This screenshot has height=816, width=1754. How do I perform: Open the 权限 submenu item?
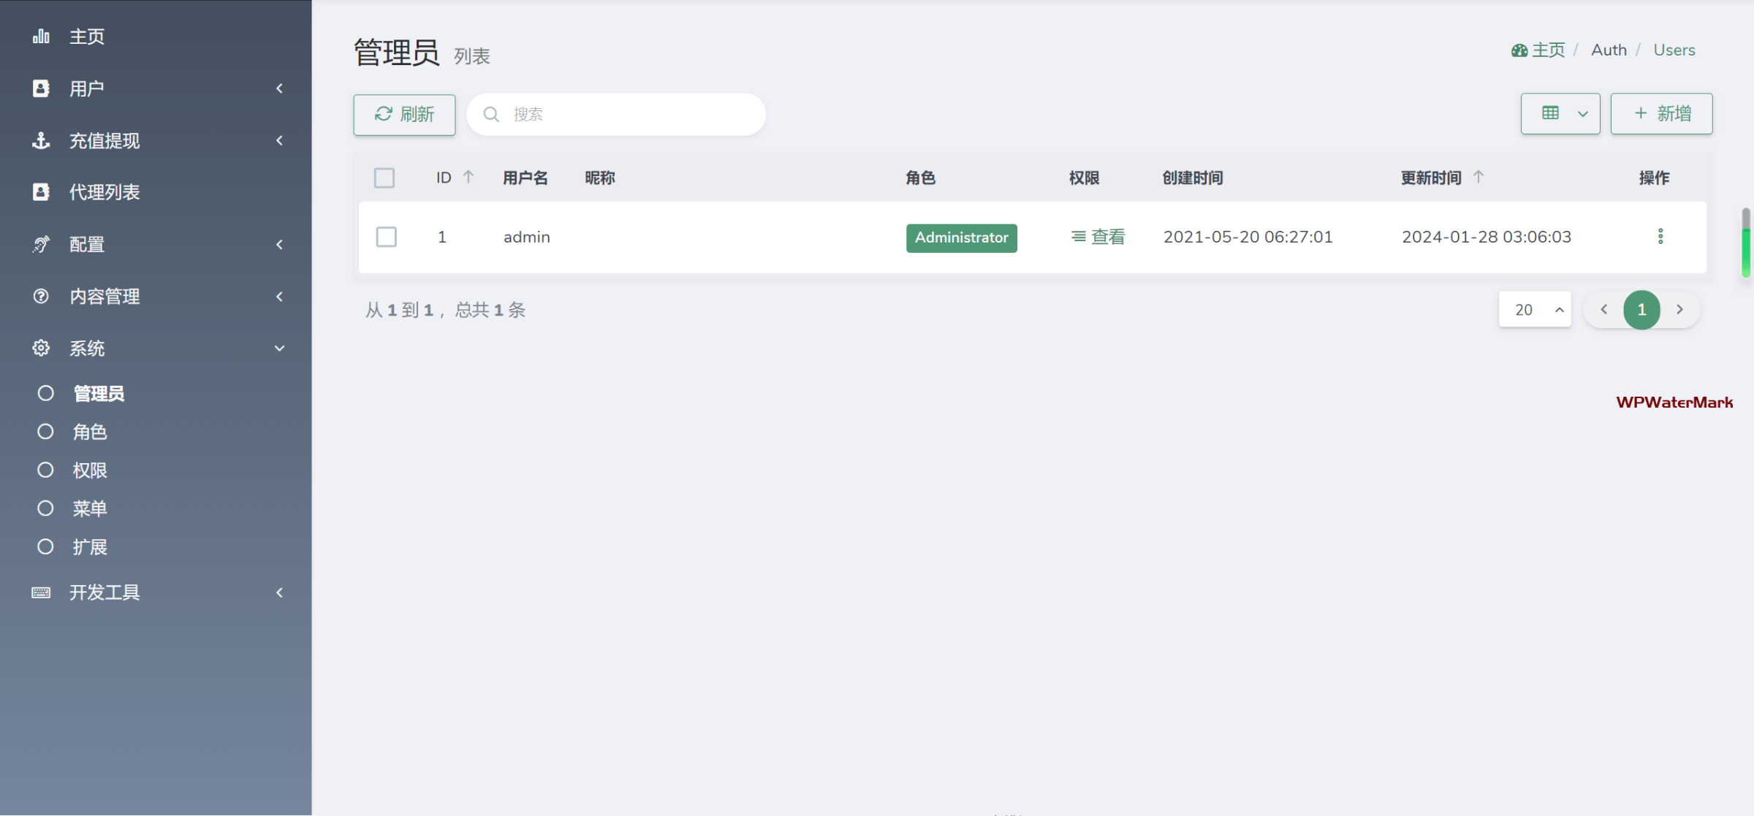(89, 470)
